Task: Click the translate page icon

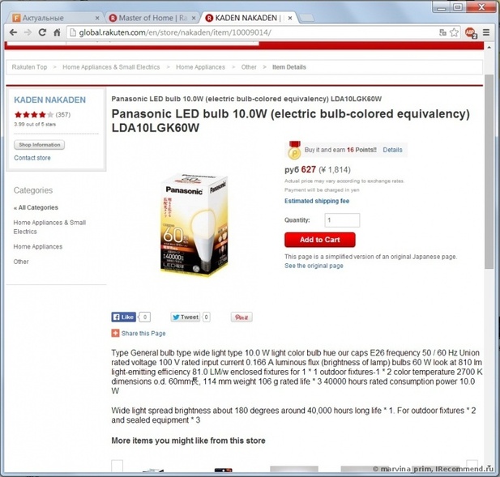Action: tap(442, 32)
